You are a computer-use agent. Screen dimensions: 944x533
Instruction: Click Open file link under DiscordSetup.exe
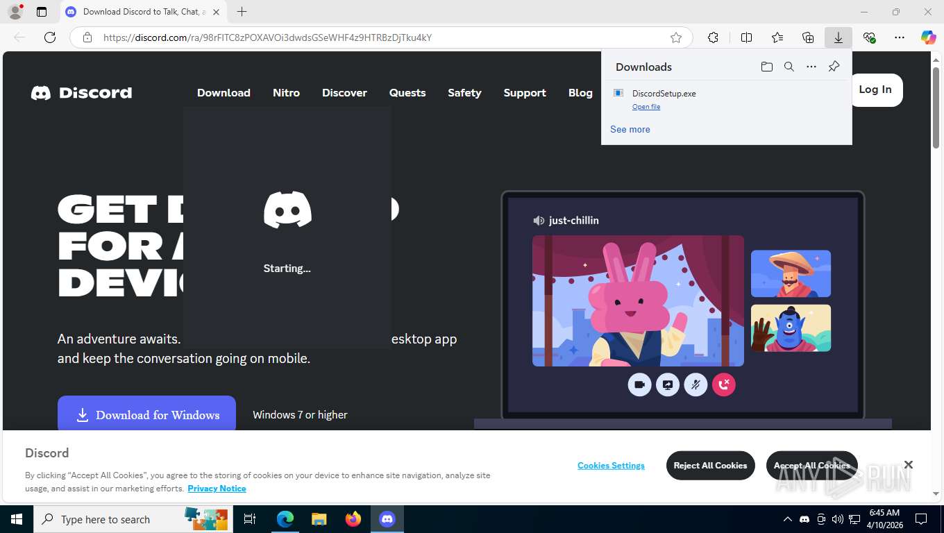pyautogui.click(x=646, y=107)
